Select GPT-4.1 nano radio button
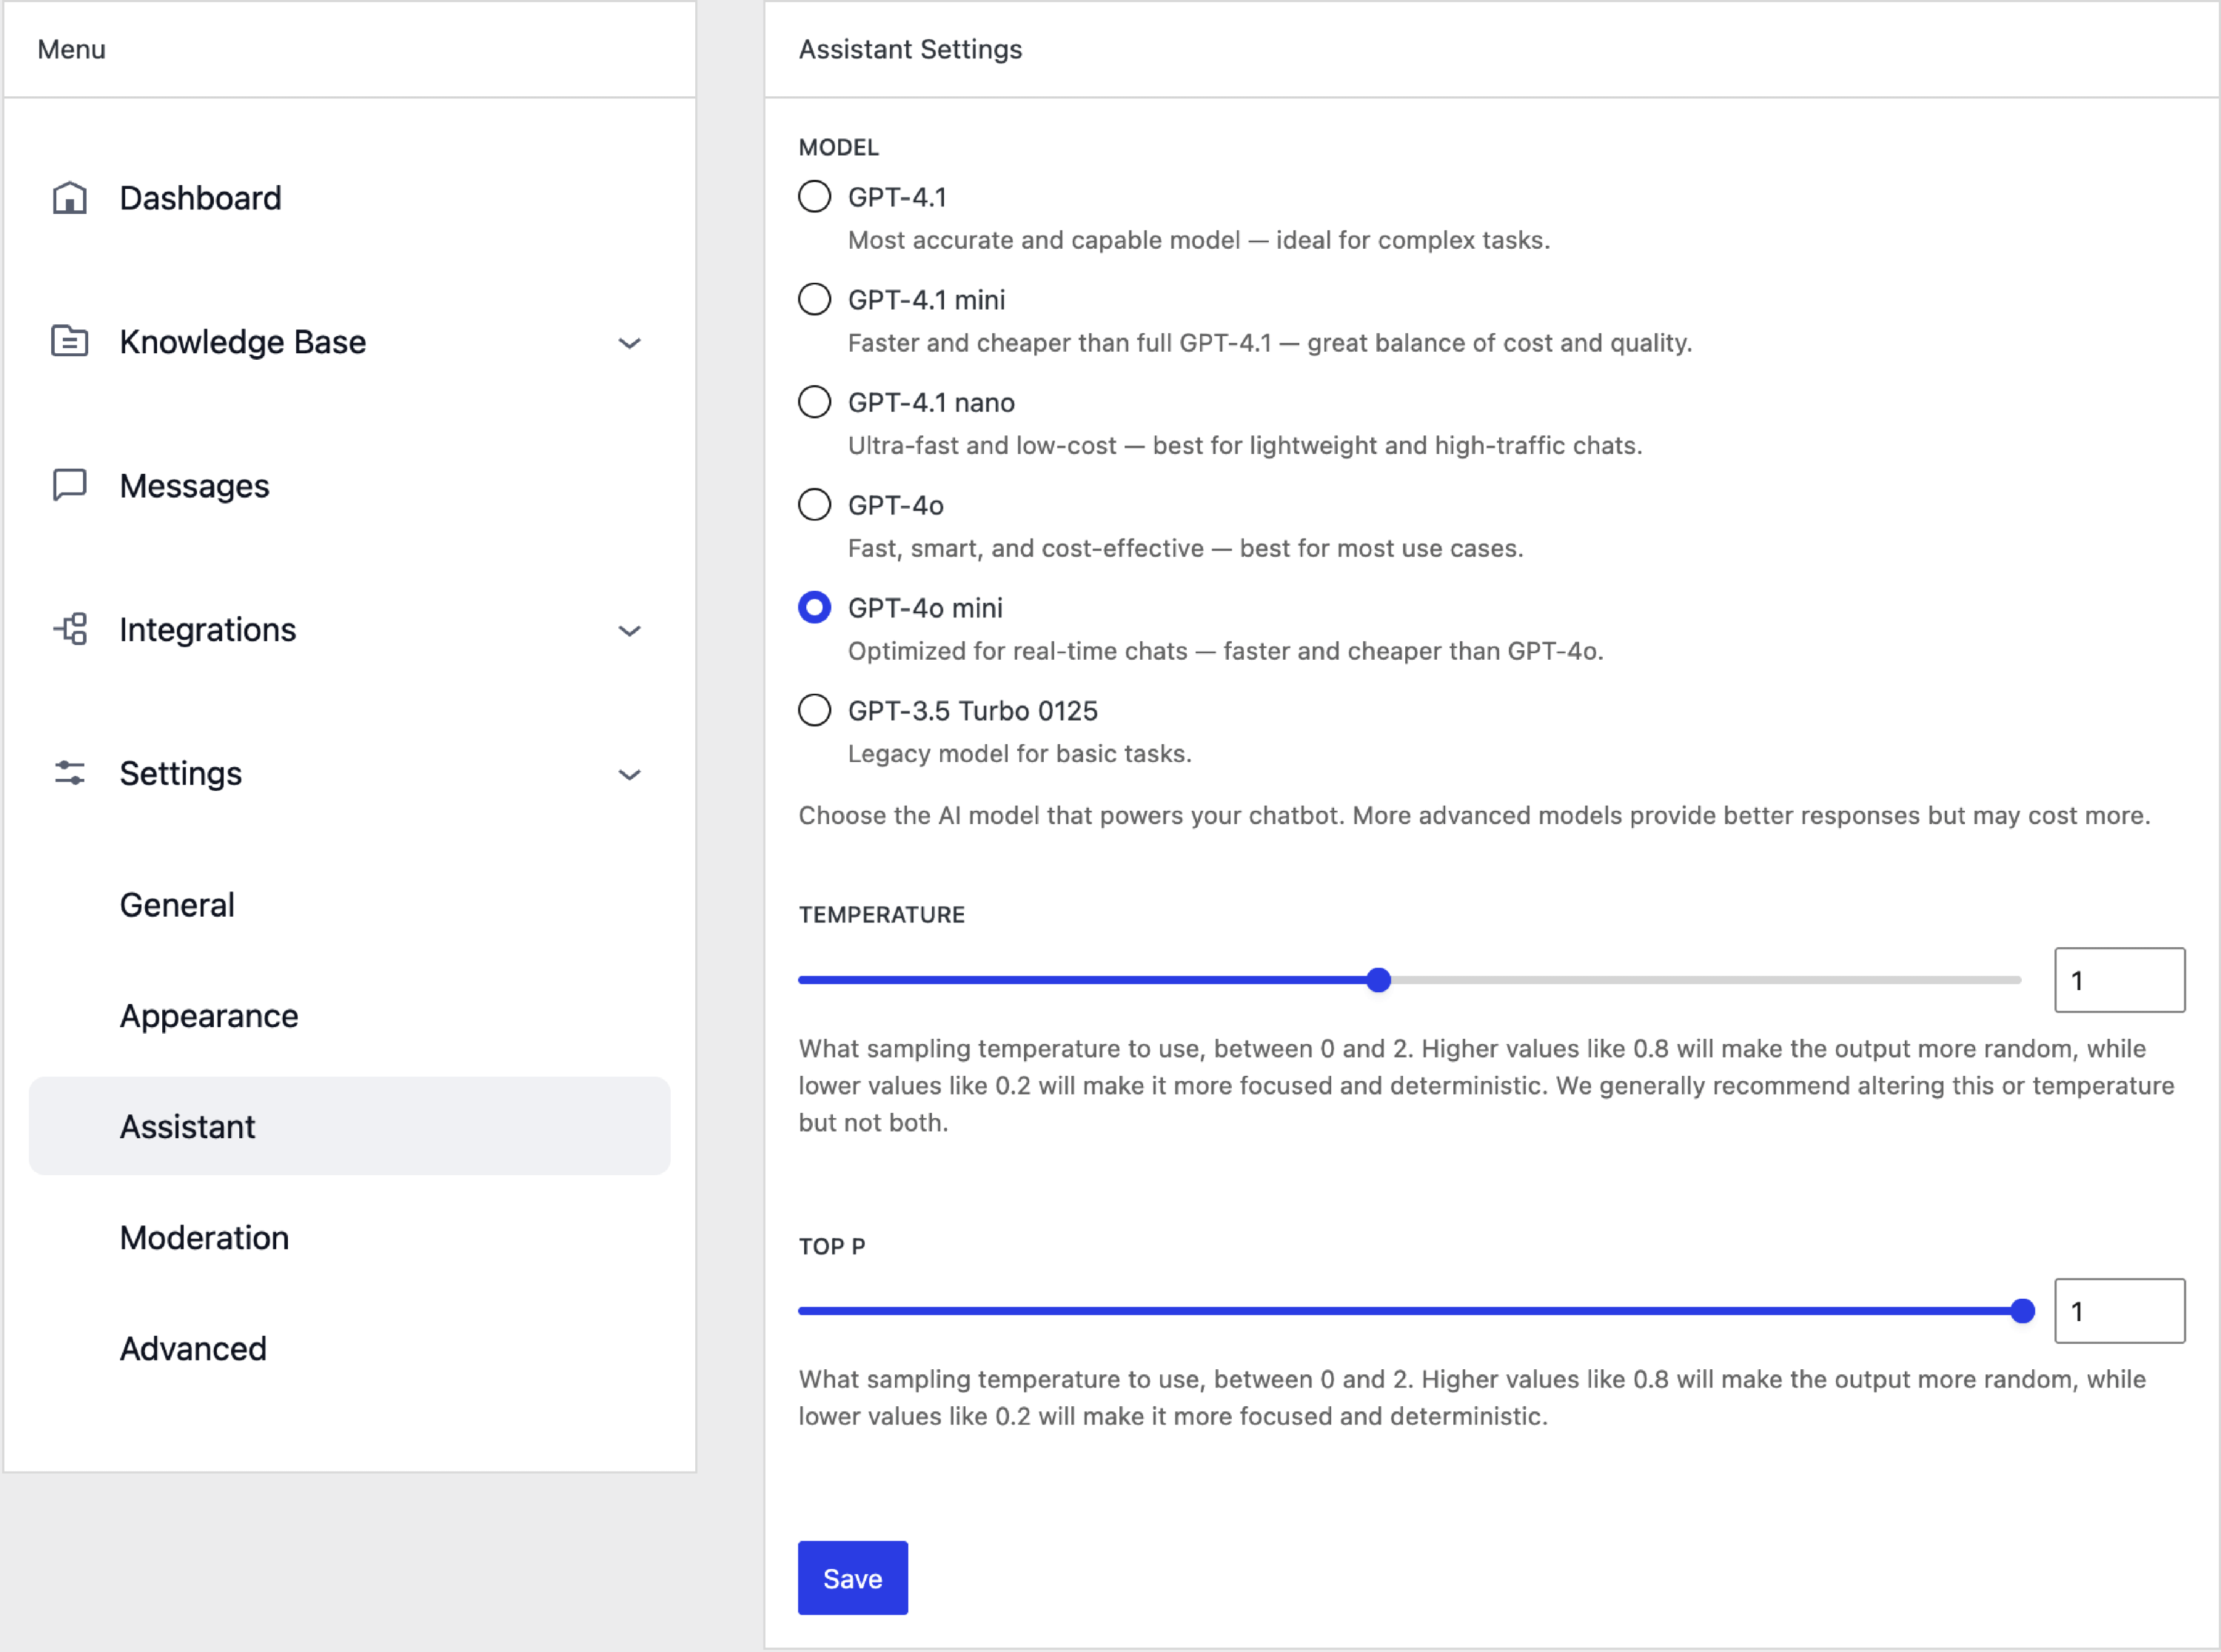The image size is (2221, 1652). [814, 402]
